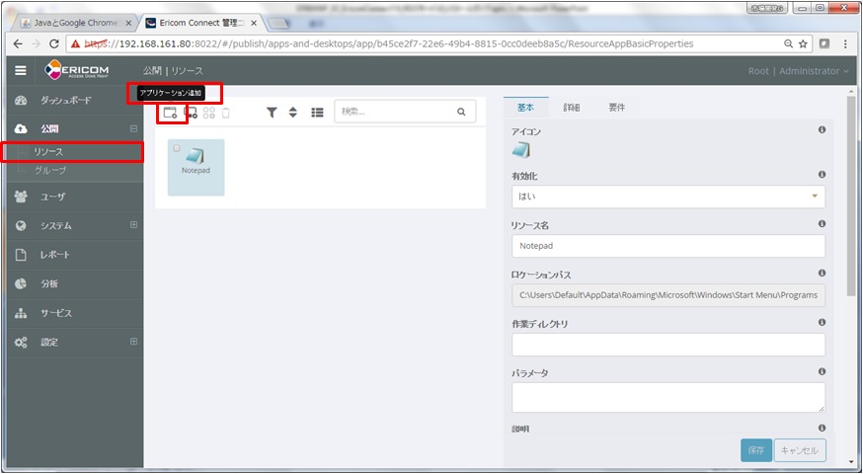Viewport: 863px width, 474px height.
Task: Switch to the 詳細 tab
Action: tap(572, 107)
